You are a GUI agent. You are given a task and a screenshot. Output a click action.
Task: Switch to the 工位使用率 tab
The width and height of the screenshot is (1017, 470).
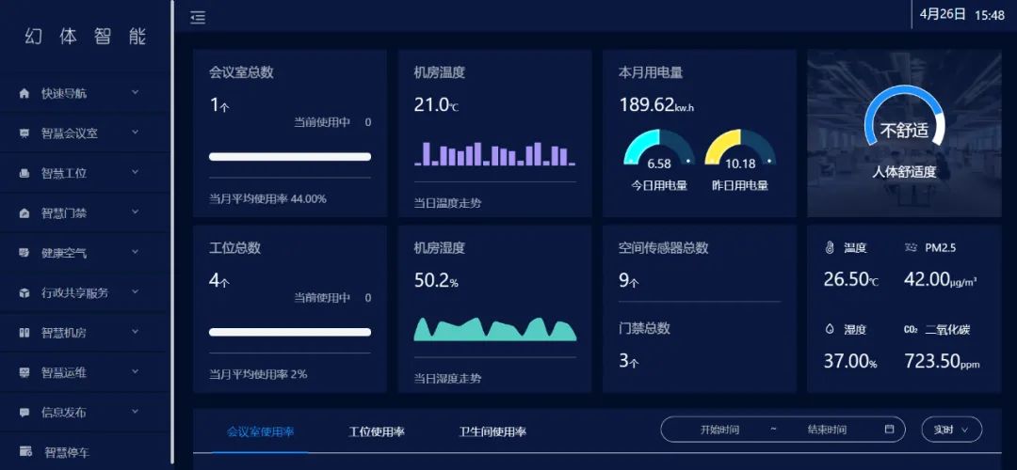point(376,431)
